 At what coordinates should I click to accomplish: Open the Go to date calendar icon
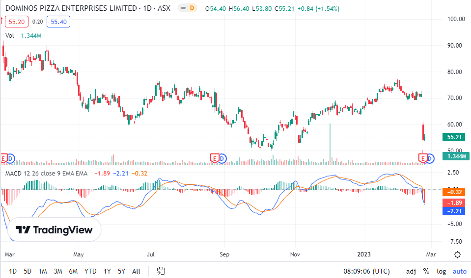tap(161, 271)
